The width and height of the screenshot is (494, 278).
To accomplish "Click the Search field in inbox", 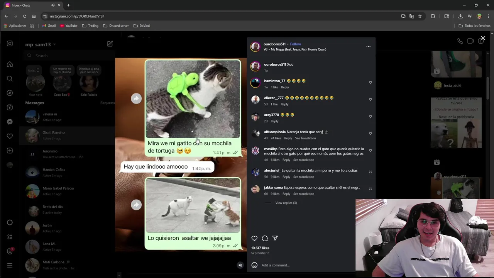I will pyautogui.click(x=69, y=56).
